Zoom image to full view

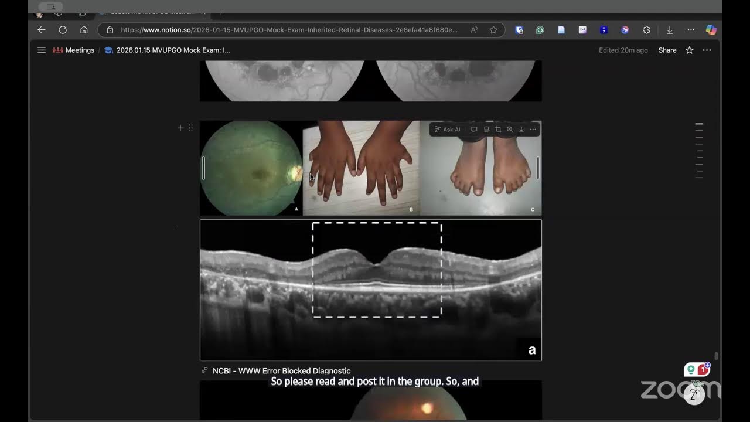point(510,130)
